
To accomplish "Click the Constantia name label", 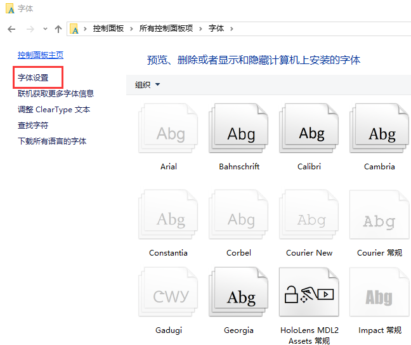I will point(168,253).
